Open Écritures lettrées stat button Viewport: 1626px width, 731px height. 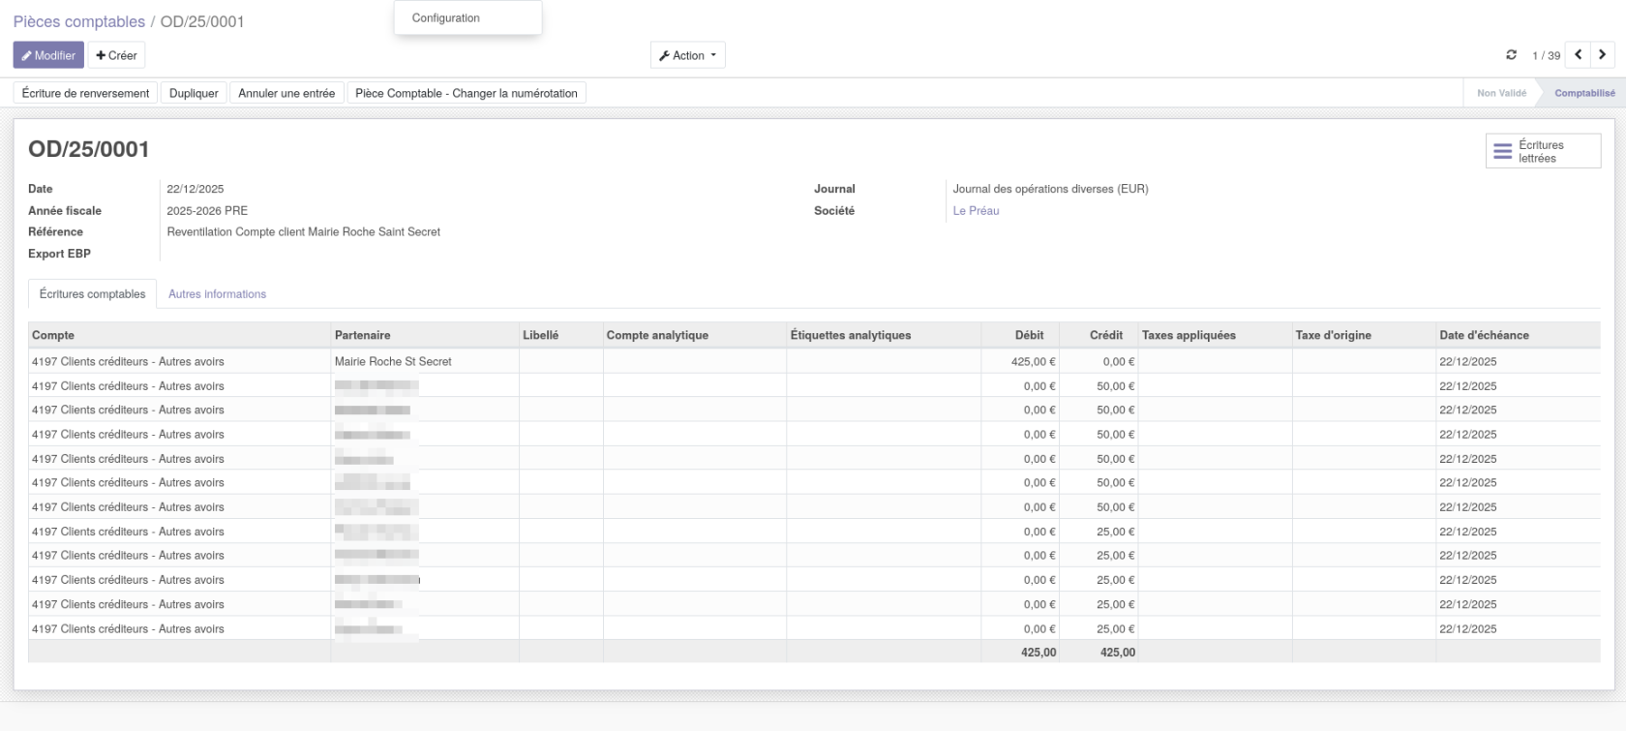[x=1543, y=151]
